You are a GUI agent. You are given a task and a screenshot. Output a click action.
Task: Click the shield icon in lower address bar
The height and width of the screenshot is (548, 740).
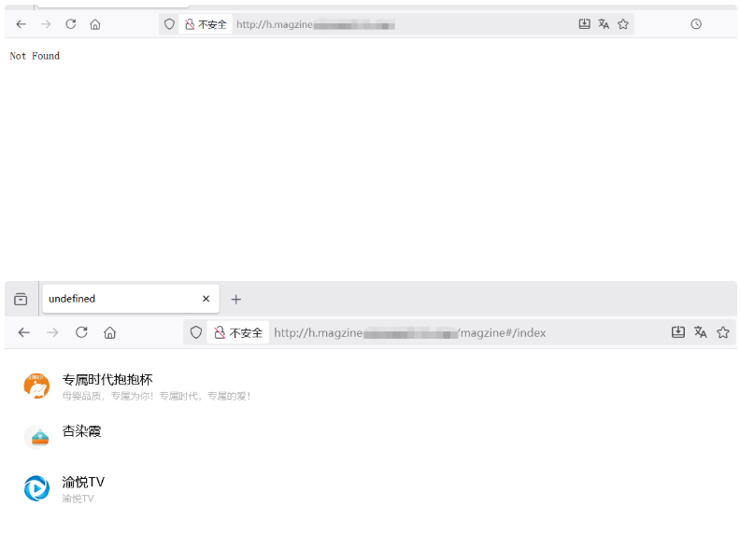196,332
